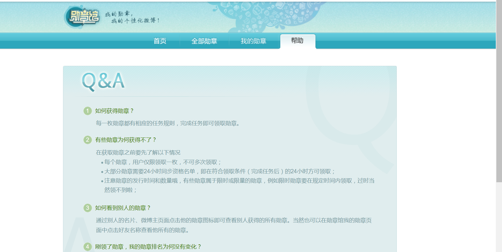Click the vertical page scrollbar thumb
Viewport: 502px width, 252px height.
tap(499, 91)
